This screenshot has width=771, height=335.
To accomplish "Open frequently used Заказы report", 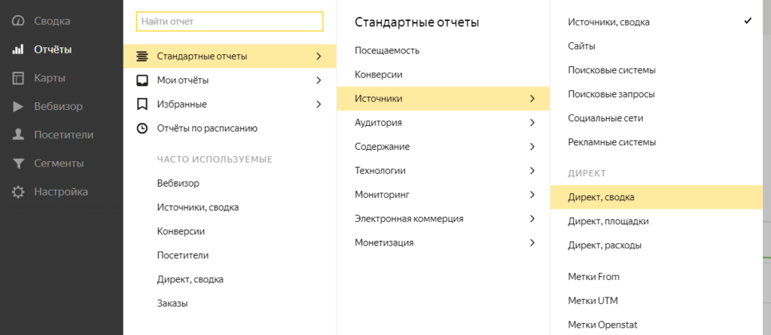I will point(172,303).
